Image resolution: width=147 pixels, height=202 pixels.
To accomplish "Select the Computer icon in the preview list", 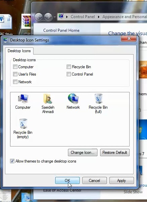I will click(x=23, y=101).
